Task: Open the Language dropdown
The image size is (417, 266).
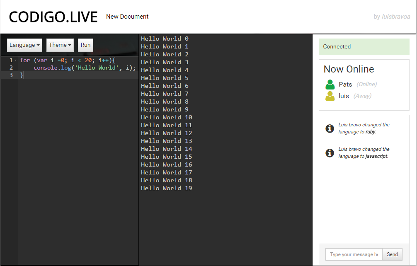Action: pyautogui.click(x=24, y=45)
